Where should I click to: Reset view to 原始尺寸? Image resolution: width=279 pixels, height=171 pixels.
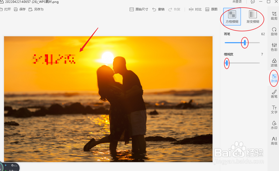tap(139, 9)
